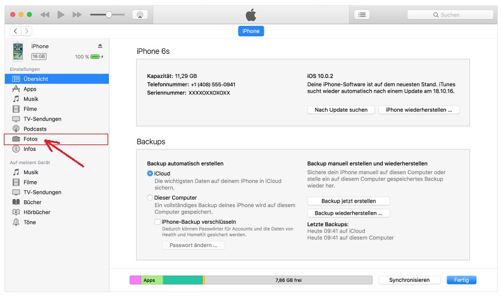
Task: Click the Synchronisieren button
Action: point(409,280)
